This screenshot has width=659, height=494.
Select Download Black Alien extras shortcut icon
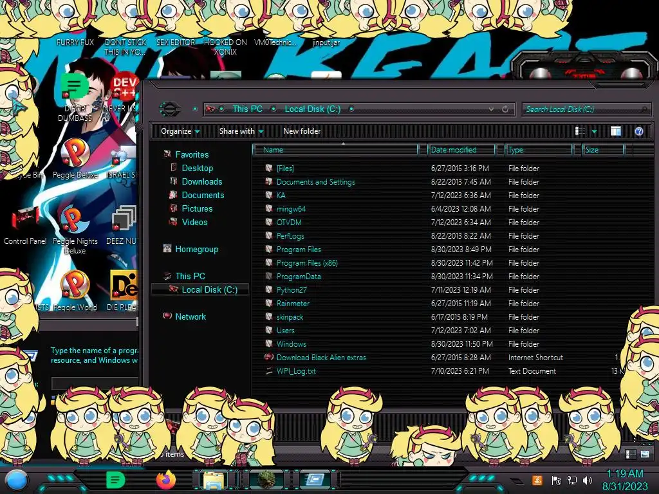[x=269, y=357]
